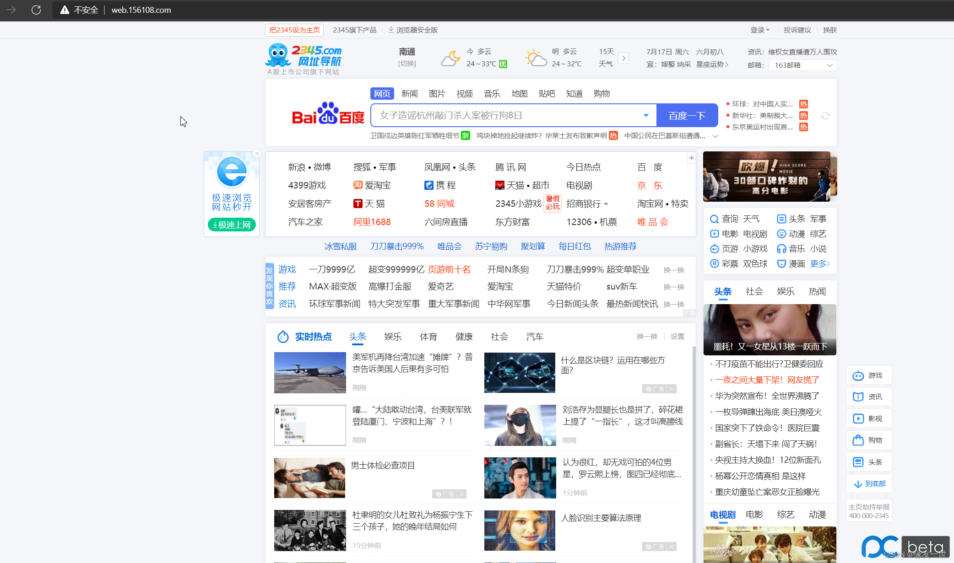
Task: Click the 百度一下 search button
Action: (x=687, y=115)
